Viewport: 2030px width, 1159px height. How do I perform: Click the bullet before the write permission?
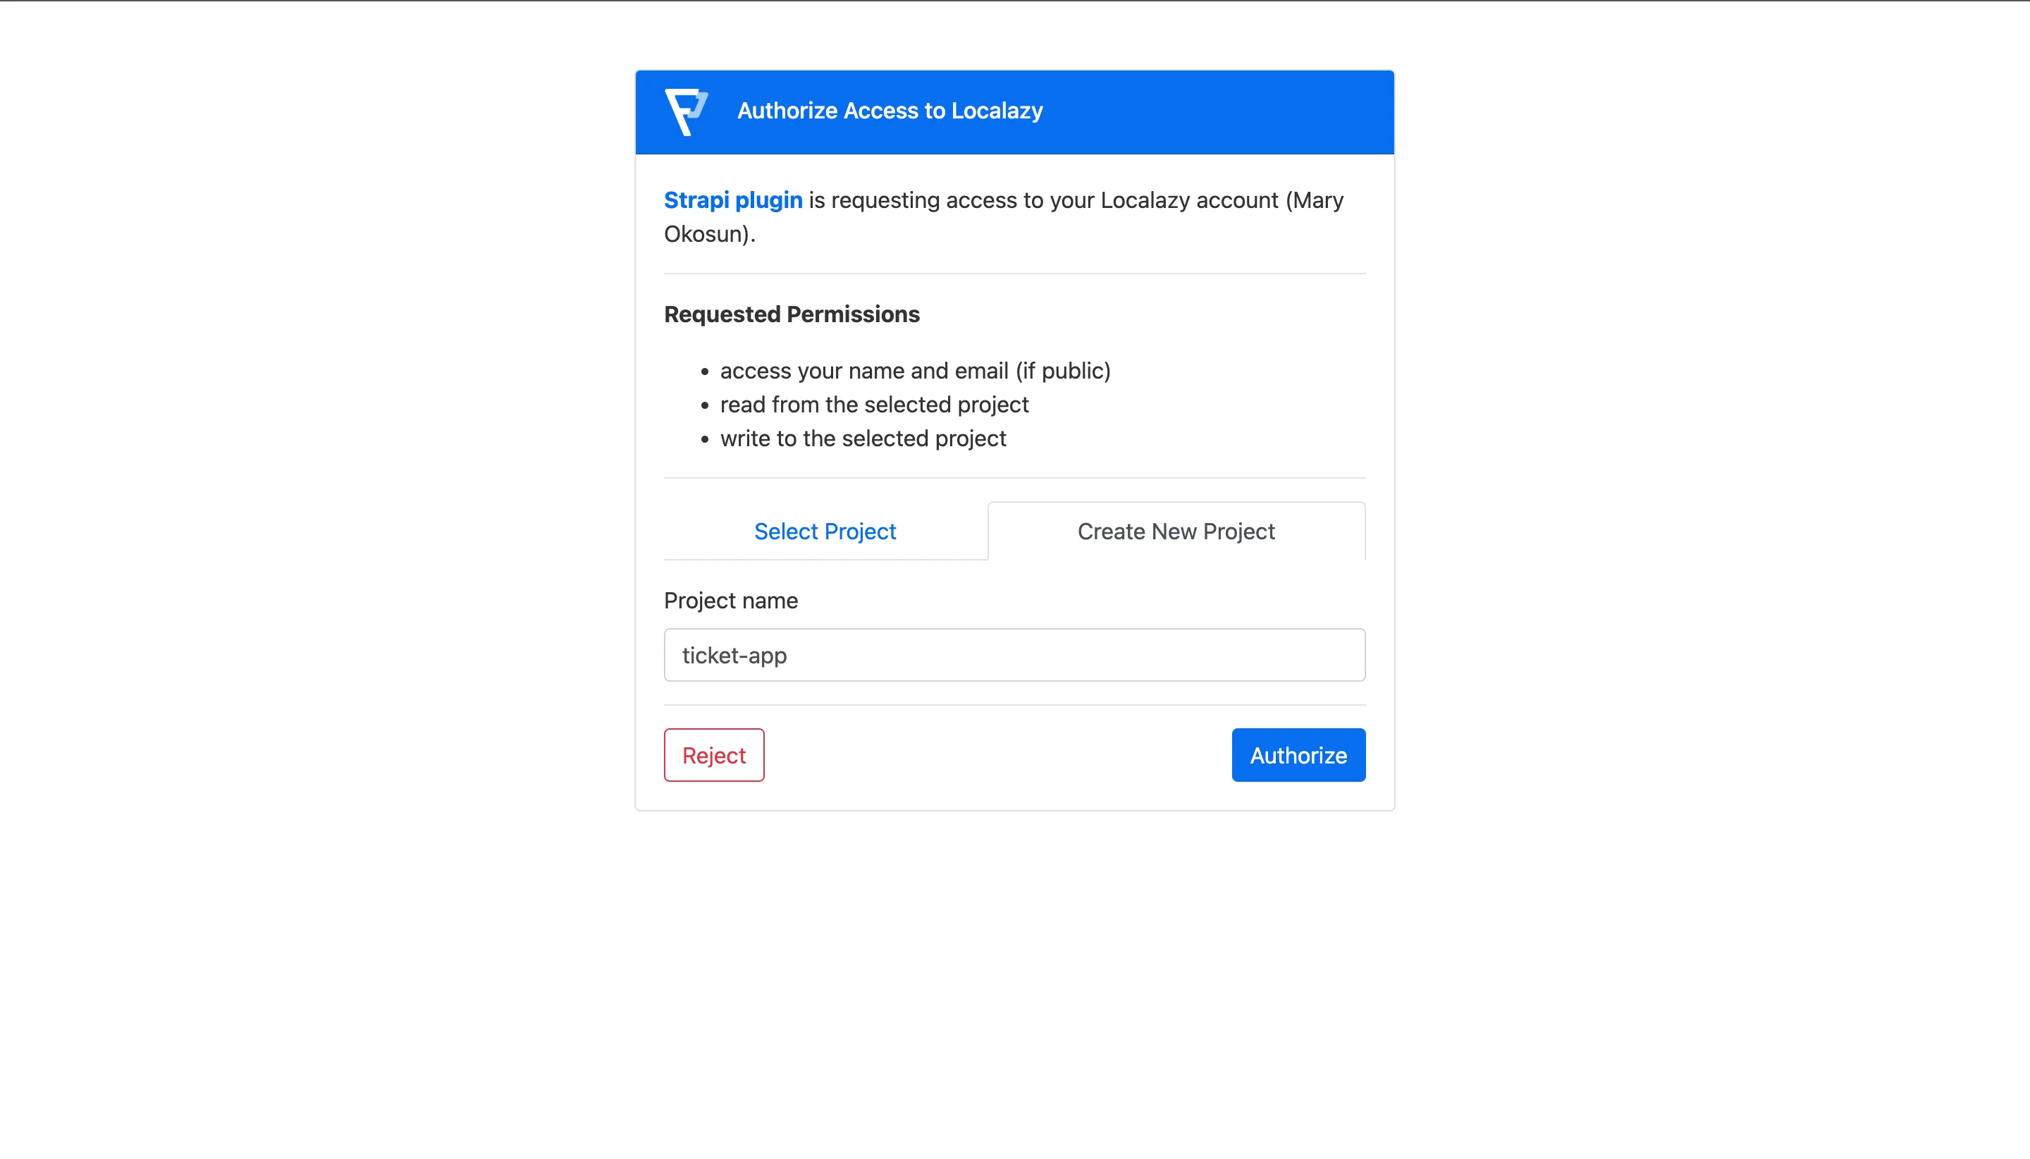click(x=704, y=439)
